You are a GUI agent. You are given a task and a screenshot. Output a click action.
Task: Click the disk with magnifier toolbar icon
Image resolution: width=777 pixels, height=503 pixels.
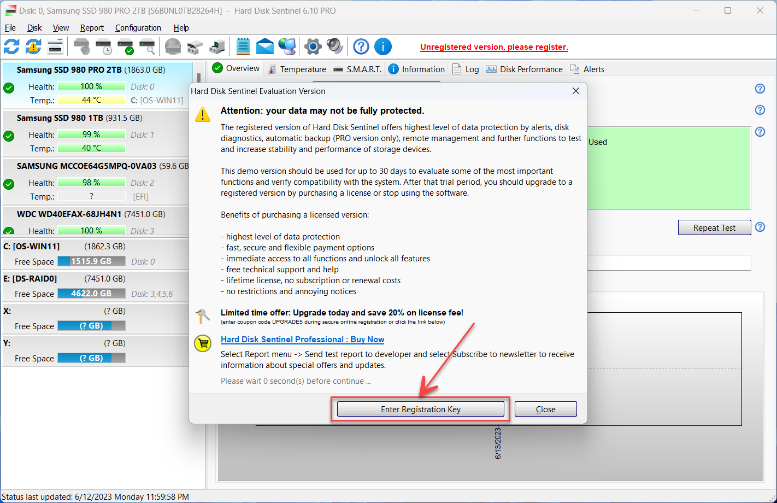click(147, 47)
